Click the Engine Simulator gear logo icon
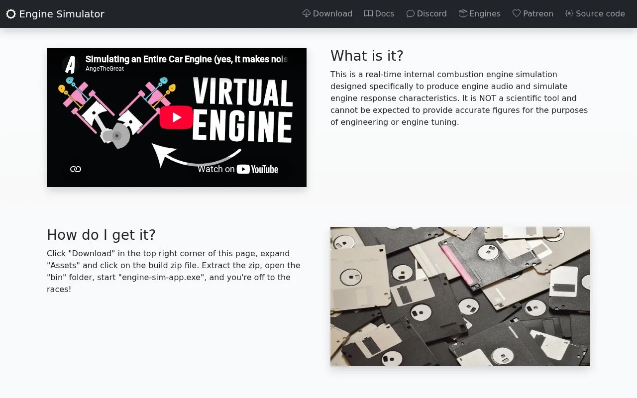 point(11,14)
